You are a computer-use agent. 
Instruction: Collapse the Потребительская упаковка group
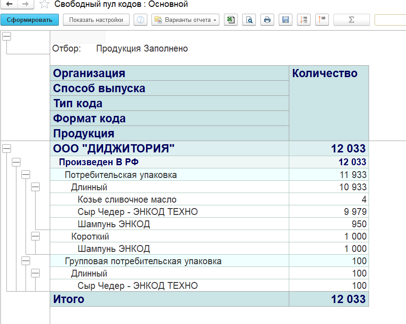click(x=26, y=174)
